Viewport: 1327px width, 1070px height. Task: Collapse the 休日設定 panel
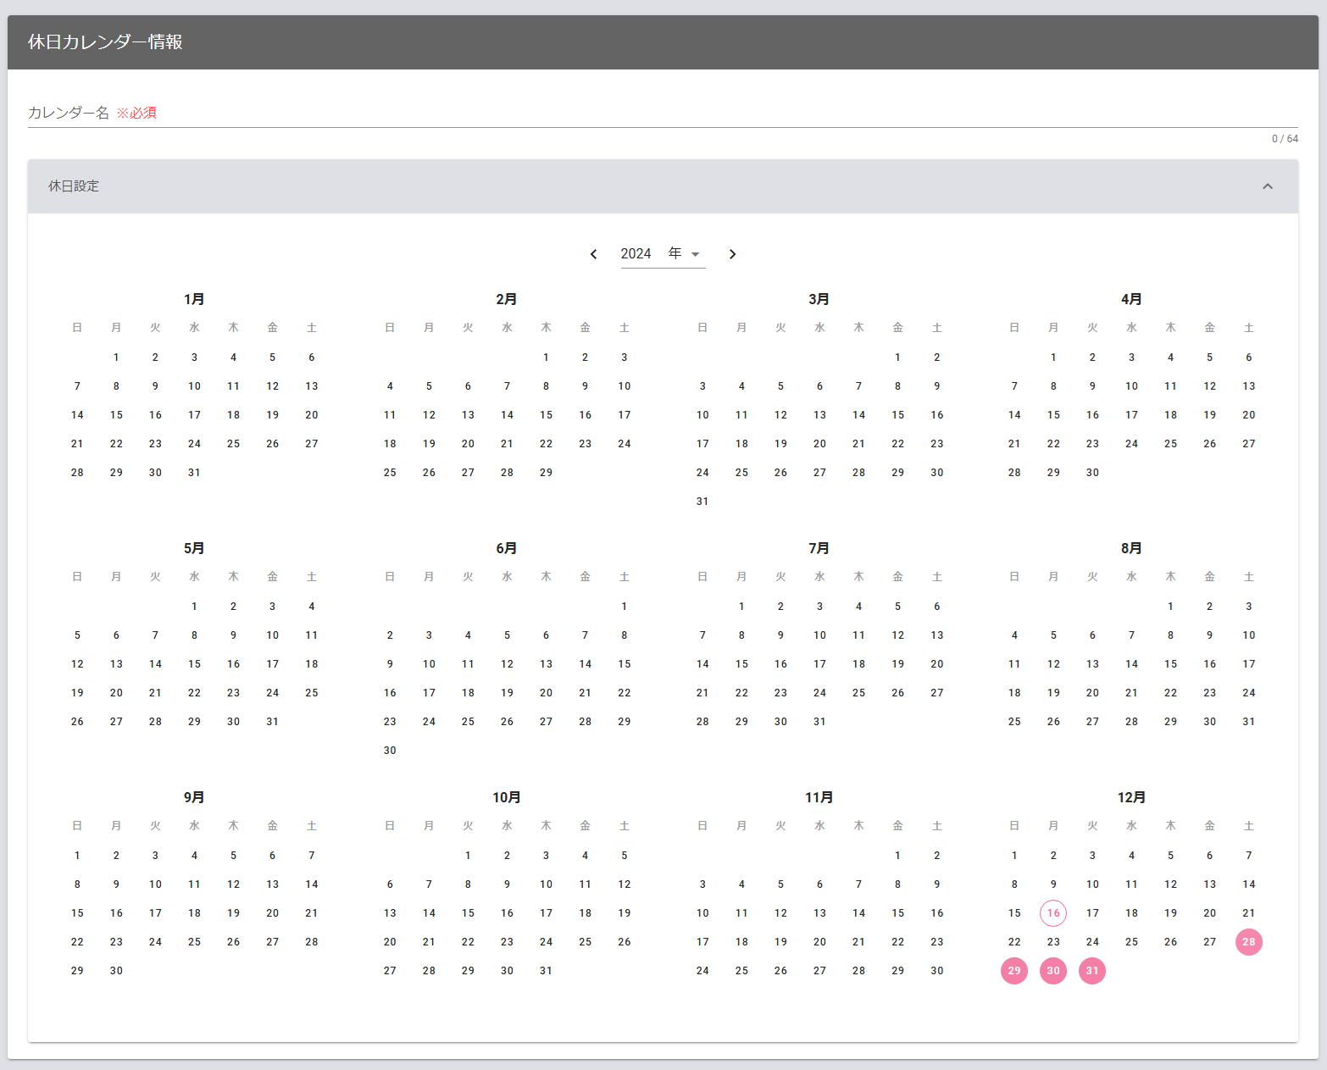pyautogui.click(x=1267, y=186)
